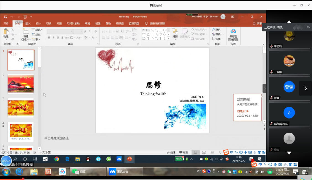Click the Reset (重置) slide button
This screenshot has width=312, height=180.
pyautogui.click(x=36, y=35)
